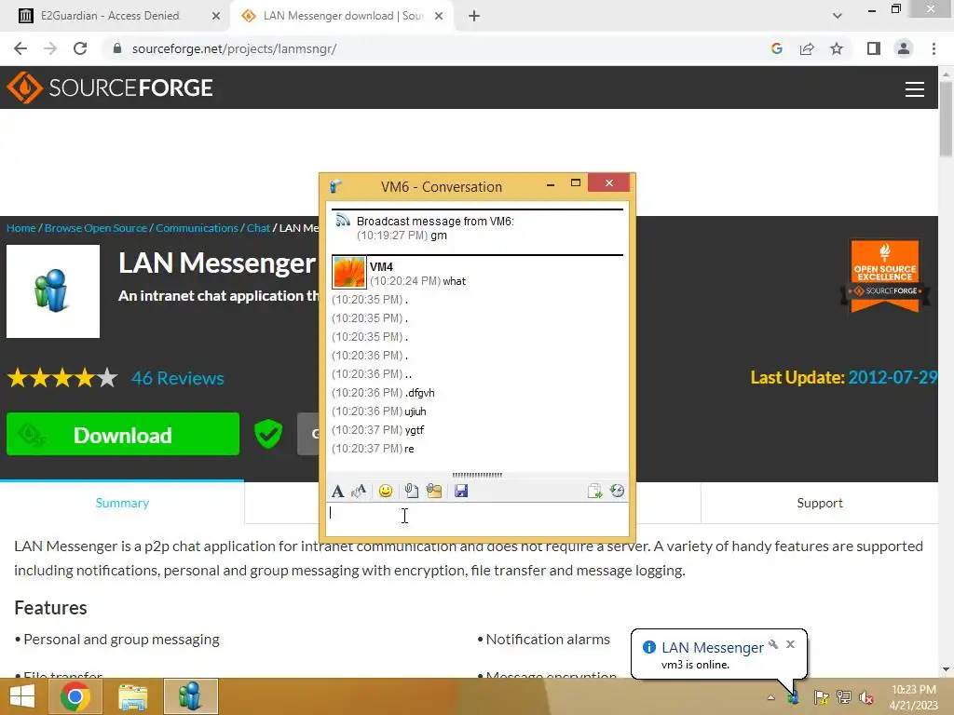
Task: Open Windows Start menu
Action: (22, 696)
